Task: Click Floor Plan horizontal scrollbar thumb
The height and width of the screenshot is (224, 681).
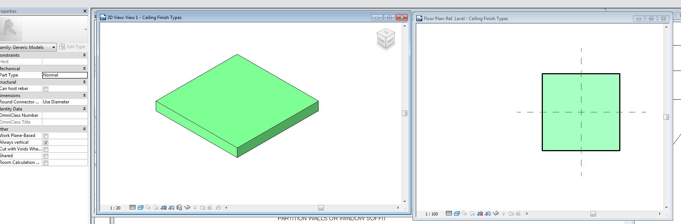Action: [593, 214]
